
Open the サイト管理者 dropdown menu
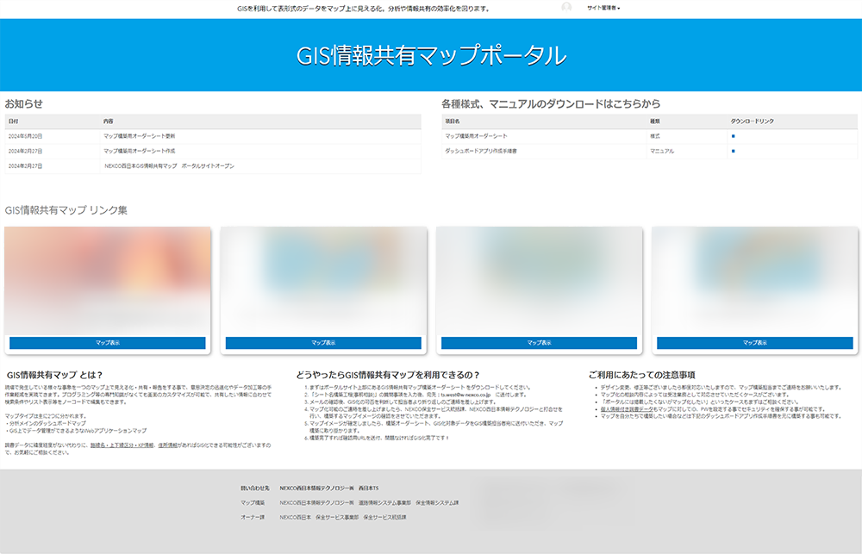603,8
